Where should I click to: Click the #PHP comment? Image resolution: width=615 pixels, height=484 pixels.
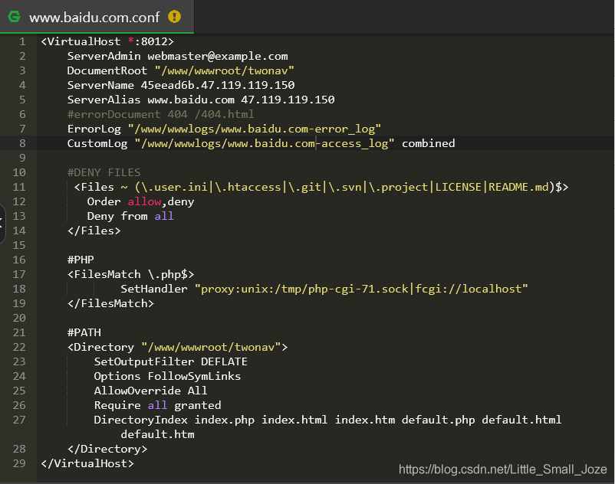click(x=81, y=260)
